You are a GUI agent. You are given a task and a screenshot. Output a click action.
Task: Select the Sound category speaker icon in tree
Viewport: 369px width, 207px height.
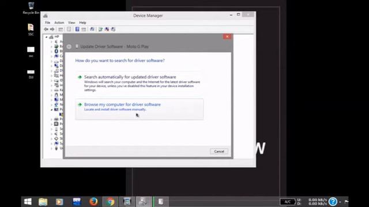tap(57, 134)
